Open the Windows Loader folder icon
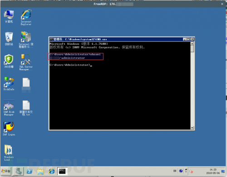Viewport: 227px width, 177px height. [9, 153]
